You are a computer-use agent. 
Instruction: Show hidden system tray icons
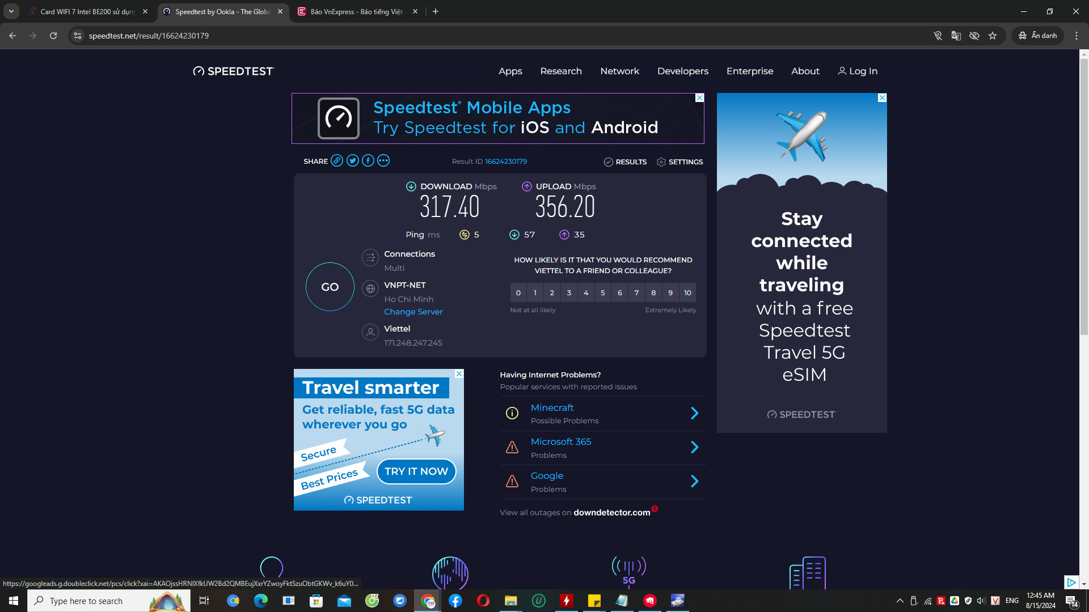click(x=900, y=601)
